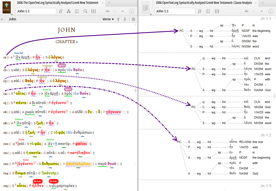Screen dimensions: 276x191
Task: Add a new tab in the right panel
Action: click(x=262, y=3)
